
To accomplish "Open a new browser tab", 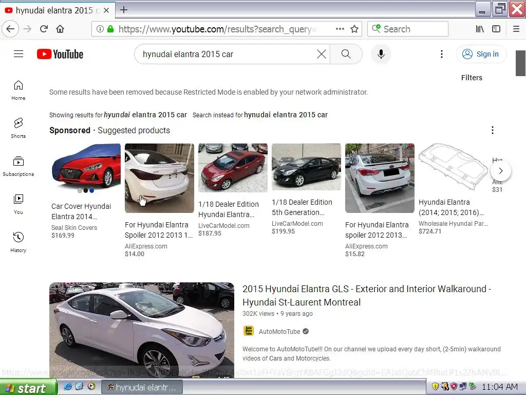I will pos(124,10).
